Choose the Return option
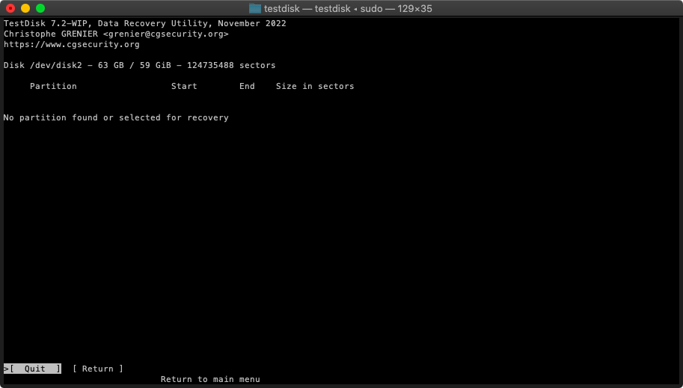 coord(97,369)
